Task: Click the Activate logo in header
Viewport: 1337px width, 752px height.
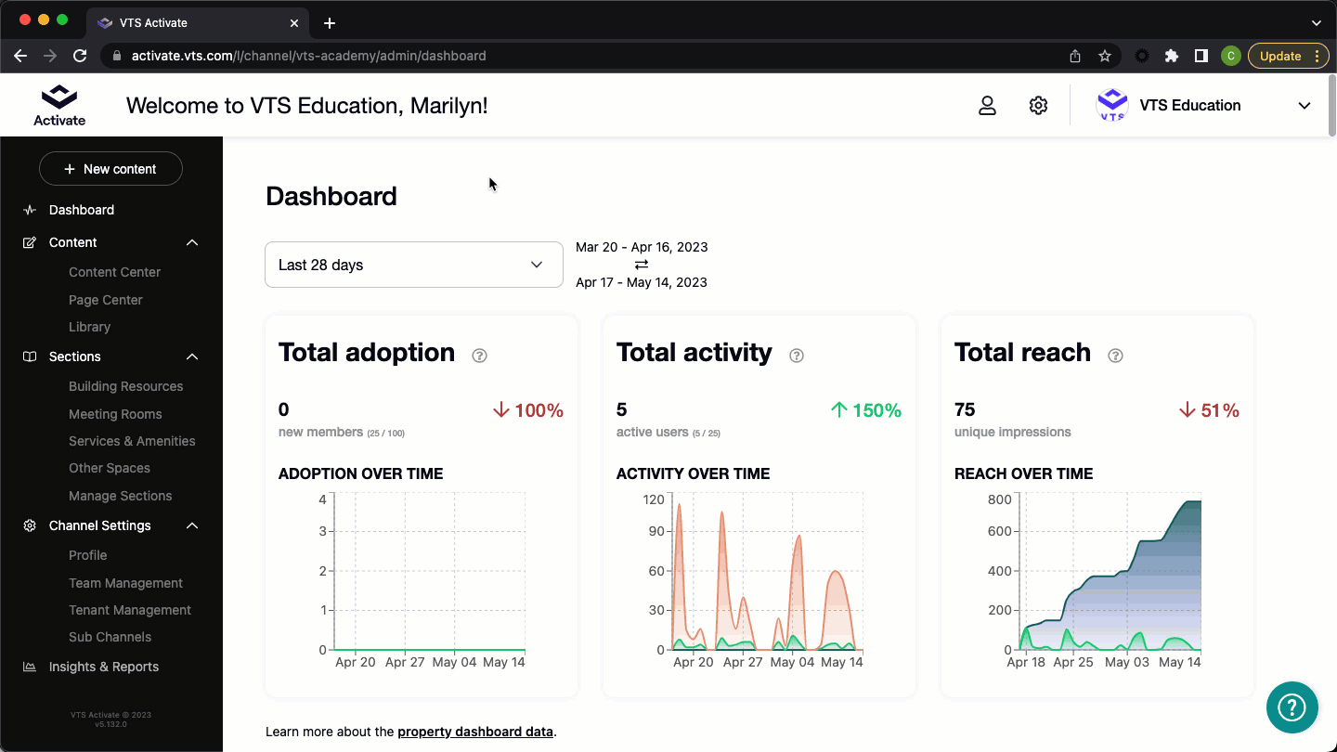Action: [x=59, y=105]
